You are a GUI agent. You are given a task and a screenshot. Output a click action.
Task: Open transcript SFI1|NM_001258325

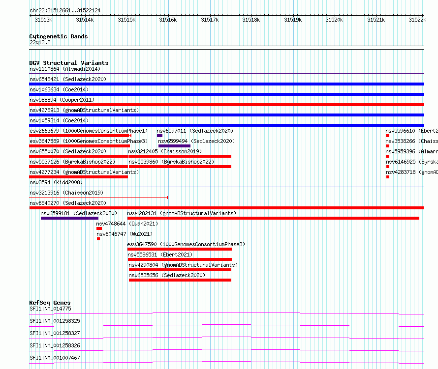pyautogui.click(x=55, y=321)
